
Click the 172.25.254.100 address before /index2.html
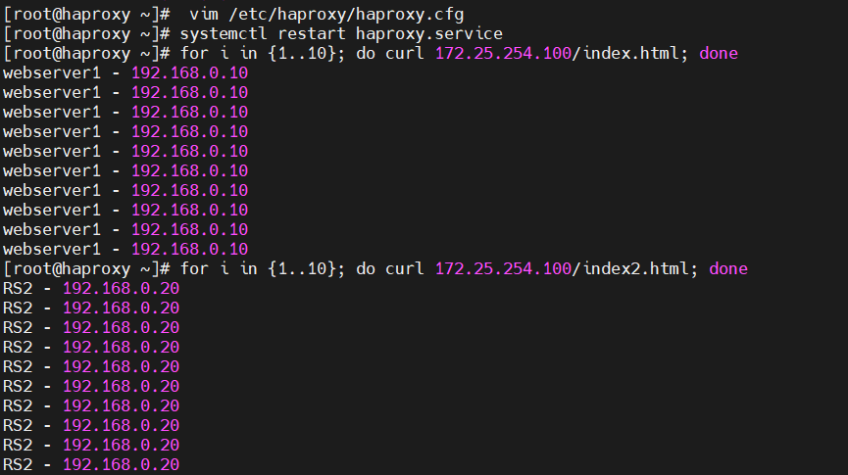[503, 268]
